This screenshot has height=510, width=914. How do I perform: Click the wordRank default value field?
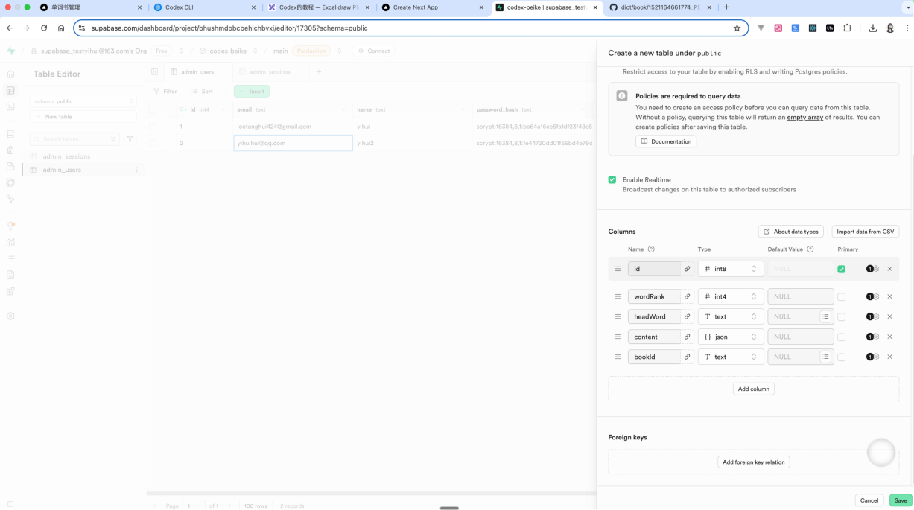(x=800, y=296)
